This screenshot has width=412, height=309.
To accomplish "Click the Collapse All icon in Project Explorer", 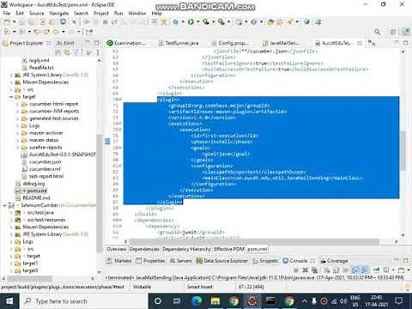I will (x=58, y=52).
